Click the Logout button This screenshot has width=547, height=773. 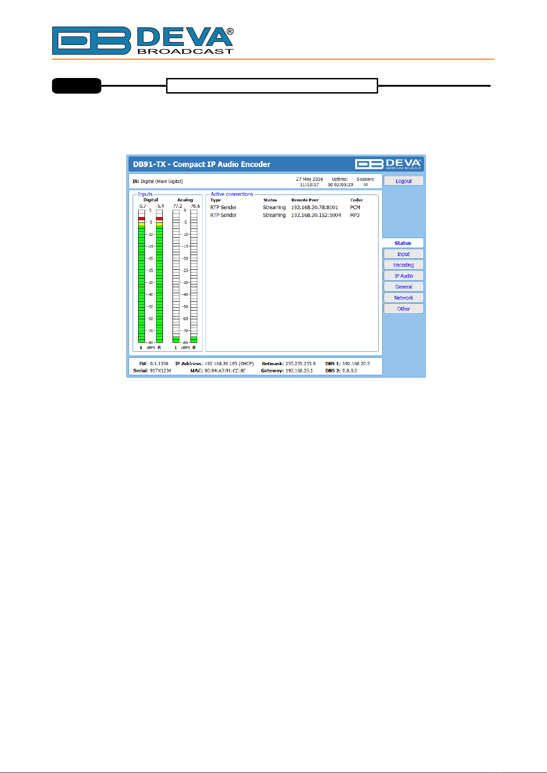point(403,181)
